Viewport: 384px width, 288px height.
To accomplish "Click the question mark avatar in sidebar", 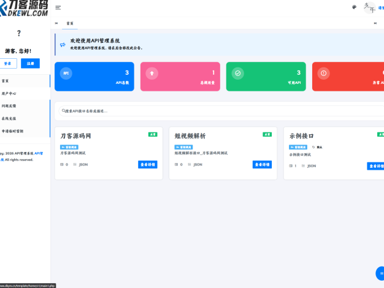I will (x=19, y=33).
